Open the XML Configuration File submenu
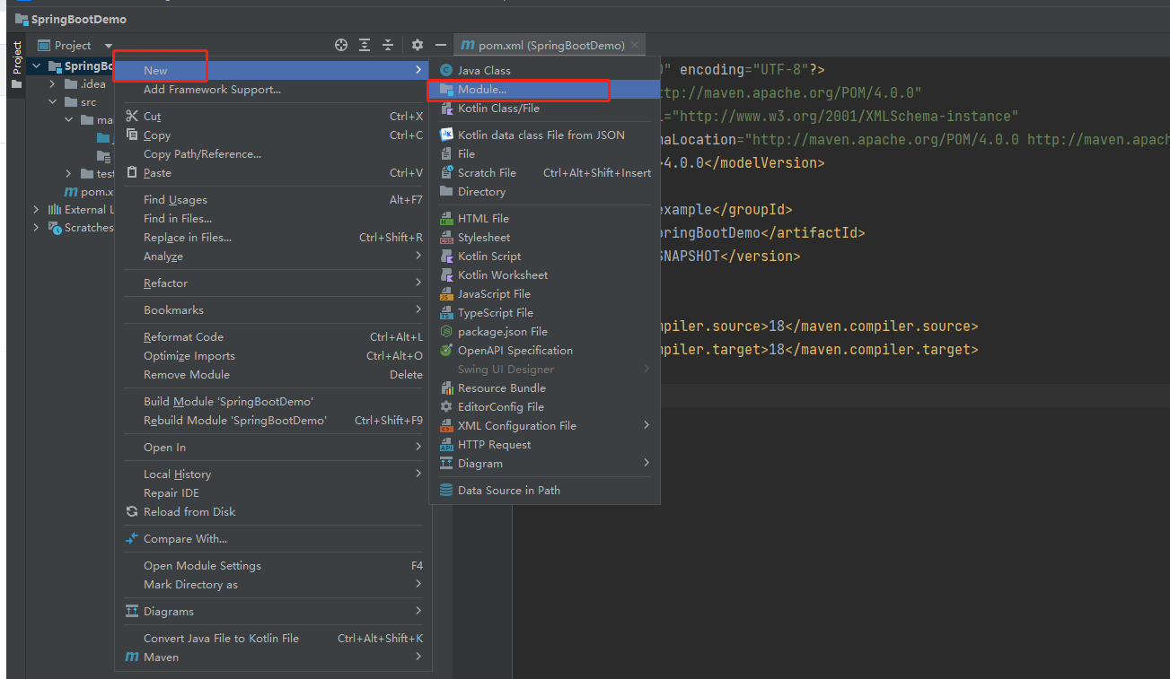The height and width of the screenshot is (679, 1170). pos(516,426)
